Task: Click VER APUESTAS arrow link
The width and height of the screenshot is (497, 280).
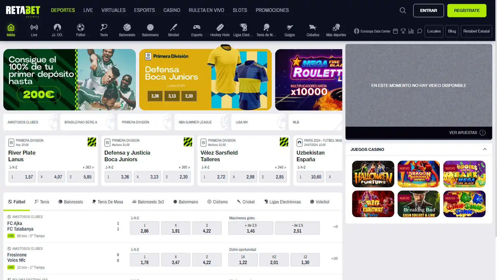Action: [467, 132]
